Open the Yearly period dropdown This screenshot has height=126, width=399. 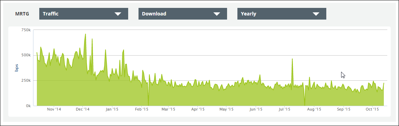point(282,14)
